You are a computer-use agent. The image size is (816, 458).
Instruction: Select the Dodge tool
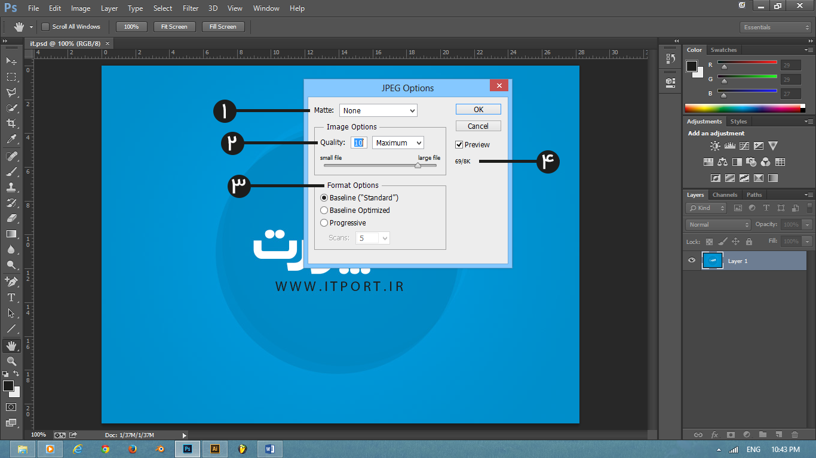(x=11, y=265)
